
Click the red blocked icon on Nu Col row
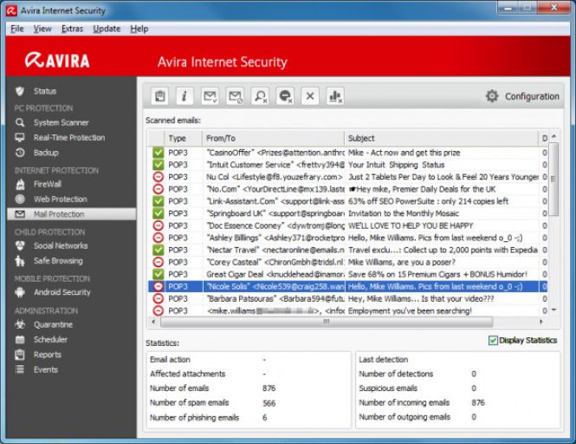[x=158, y=177]
